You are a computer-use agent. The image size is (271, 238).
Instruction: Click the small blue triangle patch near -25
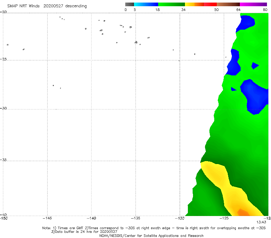click(x=255, y=66)
